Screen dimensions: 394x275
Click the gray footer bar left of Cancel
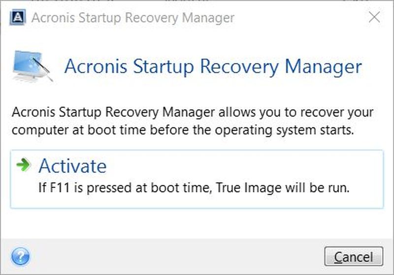(x=172, y=256)
